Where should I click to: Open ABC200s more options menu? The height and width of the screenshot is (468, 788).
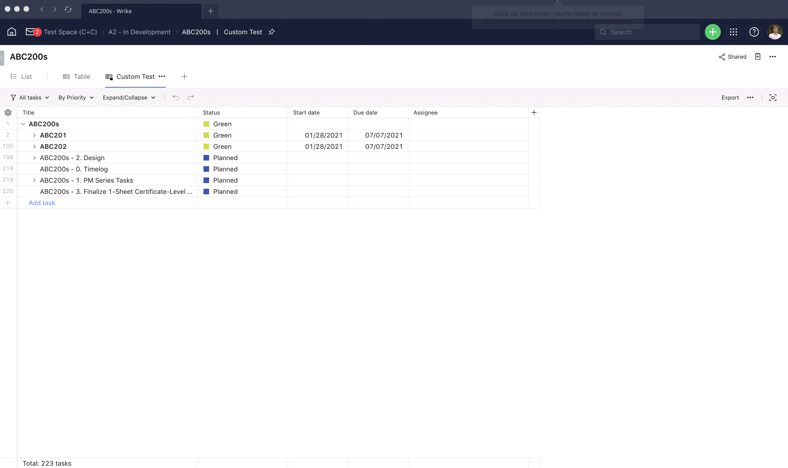772,57
